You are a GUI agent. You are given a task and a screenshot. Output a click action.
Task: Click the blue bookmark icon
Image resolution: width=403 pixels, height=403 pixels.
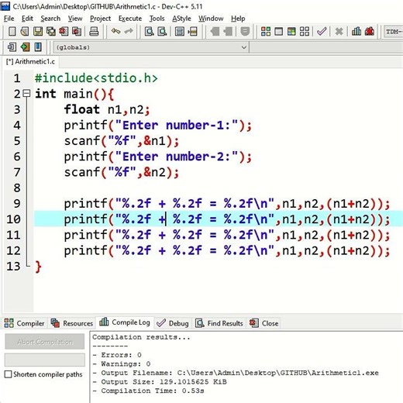(38, 47)
